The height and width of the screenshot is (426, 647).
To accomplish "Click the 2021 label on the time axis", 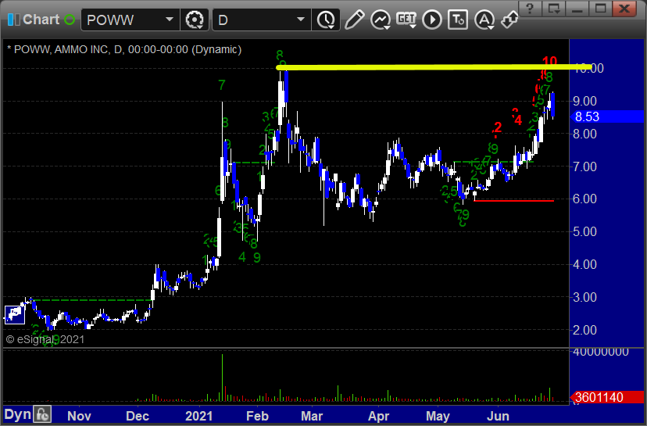I will click(199, 416).
